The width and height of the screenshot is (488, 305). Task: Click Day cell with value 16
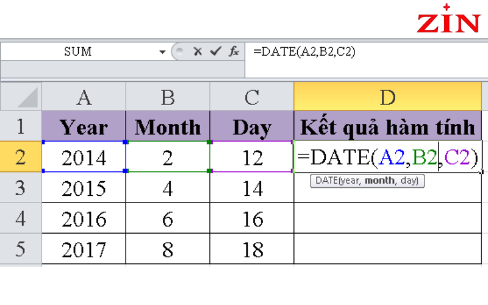[x=252, y=218]
